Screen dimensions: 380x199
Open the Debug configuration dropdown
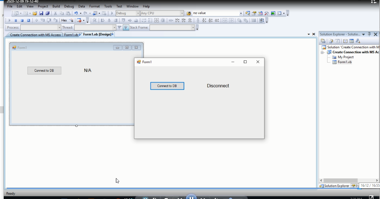[x=138, y=13]
